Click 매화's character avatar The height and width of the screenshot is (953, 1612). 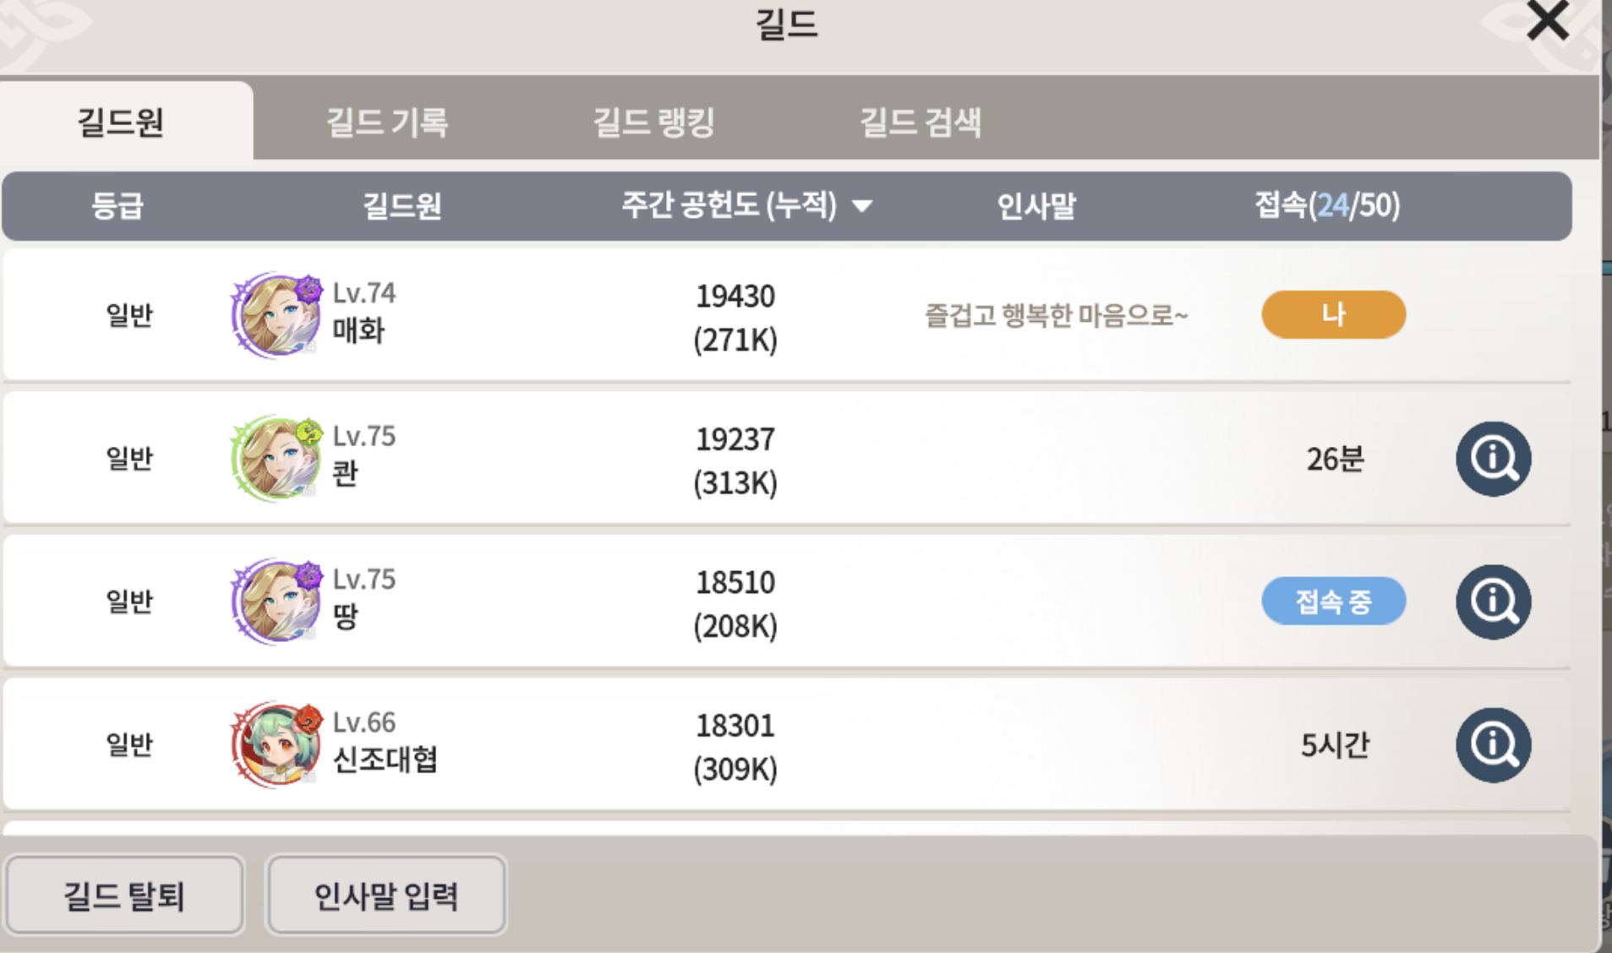coord(277,316)
